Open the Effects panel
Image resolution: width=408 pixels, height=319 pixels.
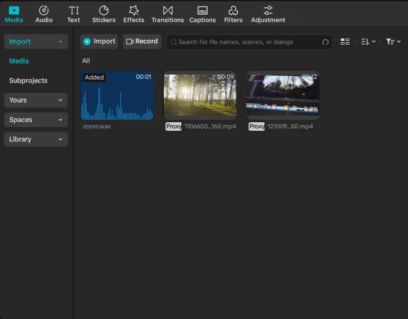(x=134, y=14)
